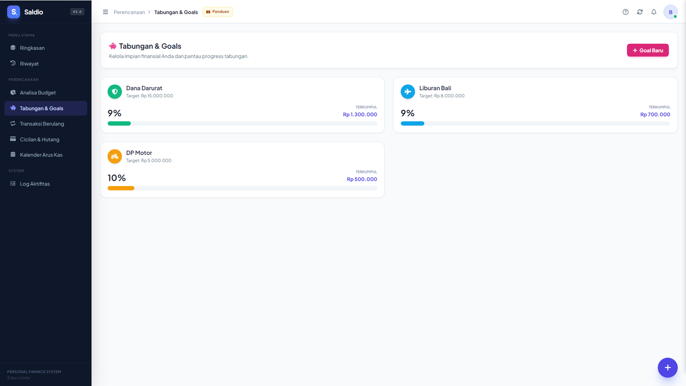Open the help question mark icon
686x386 pixels.
[x=626, y=12]
